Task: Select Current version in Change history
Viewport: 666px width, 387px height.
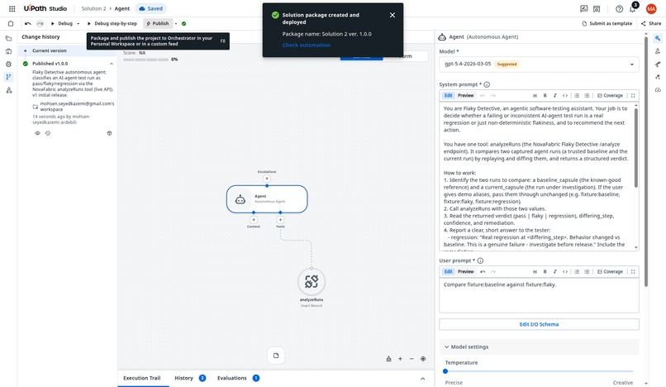Action: (68, 50)
